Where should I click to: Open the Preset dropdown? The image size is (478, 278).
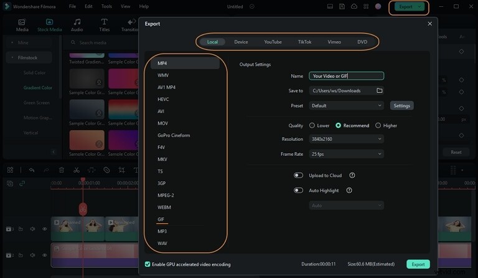(346, 105)
